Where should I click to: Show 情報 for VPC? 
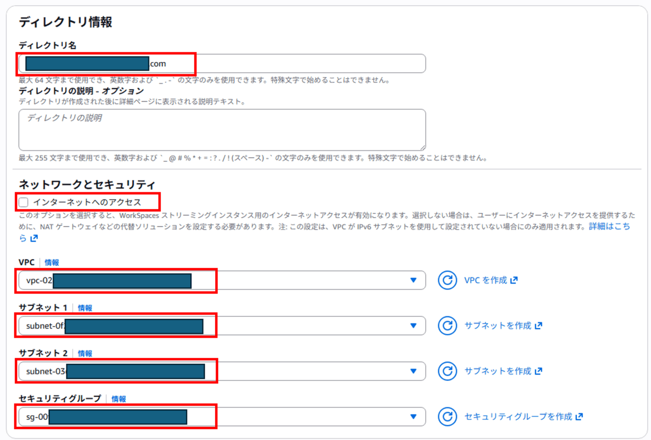pyautogui.click(x=52, y=262)
